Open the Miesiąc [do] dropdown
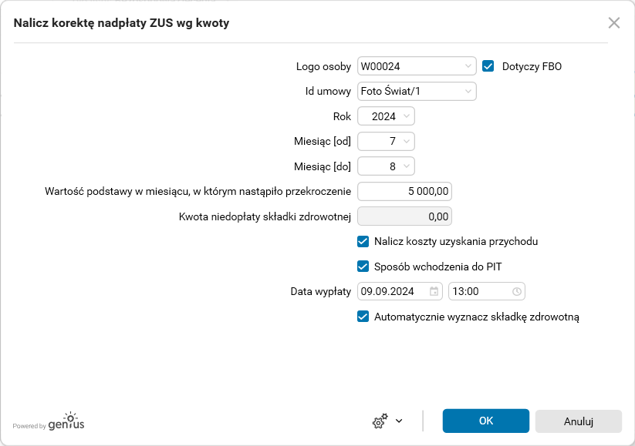Image resolution: width=635 pixels, height=446 pixels. 407,166
